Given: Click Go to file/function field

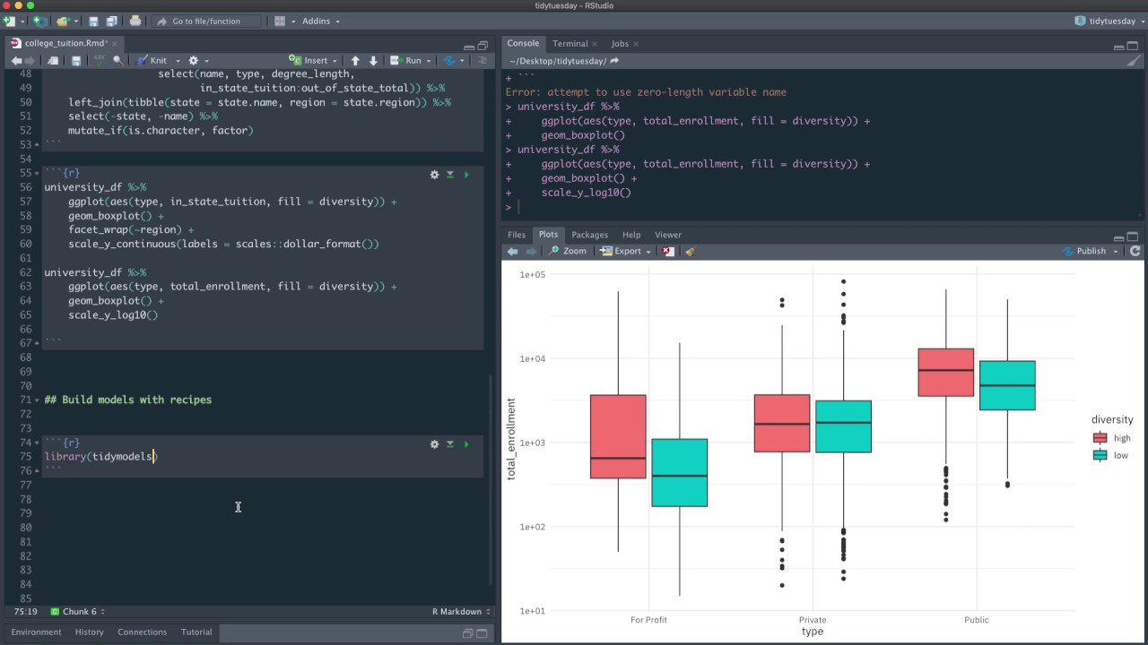Looking at the screenshot, I should coord(208,21).
